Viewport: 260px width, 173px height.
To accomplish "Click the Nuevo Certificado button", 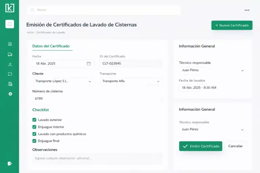I will [x=232, y=25].
